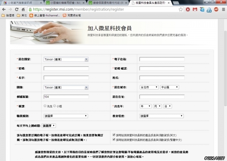Open the IPA extension icon
Image resolution: width=227 pixels, height=161 pixels.
[209, 10]
